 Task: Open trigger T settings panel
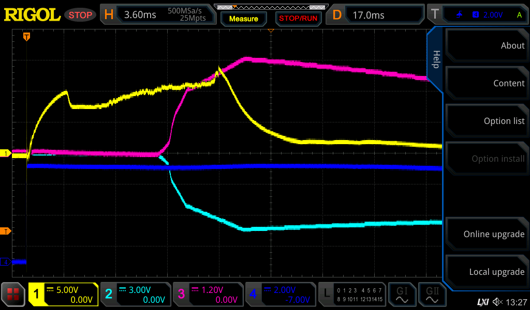click(477, 14)
